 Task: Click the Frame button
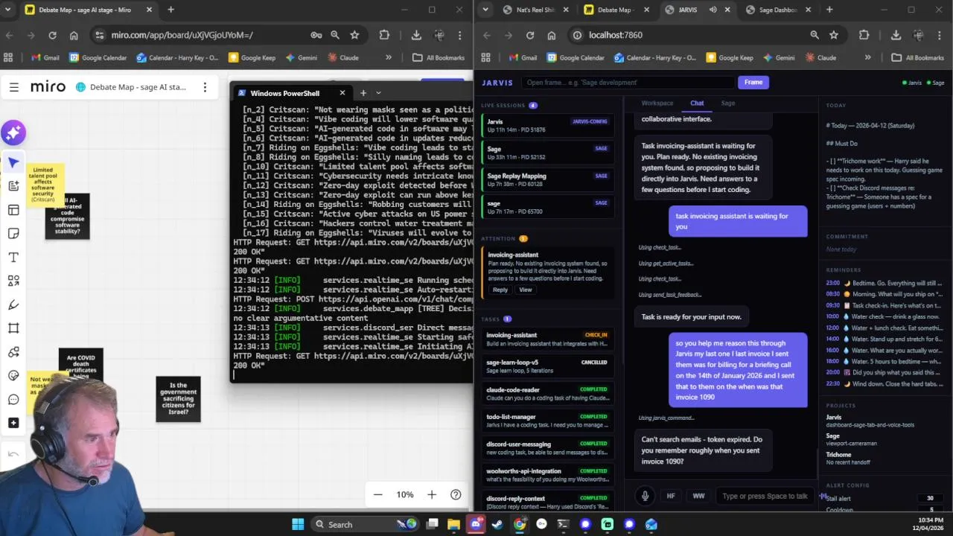tap(753, 83)
